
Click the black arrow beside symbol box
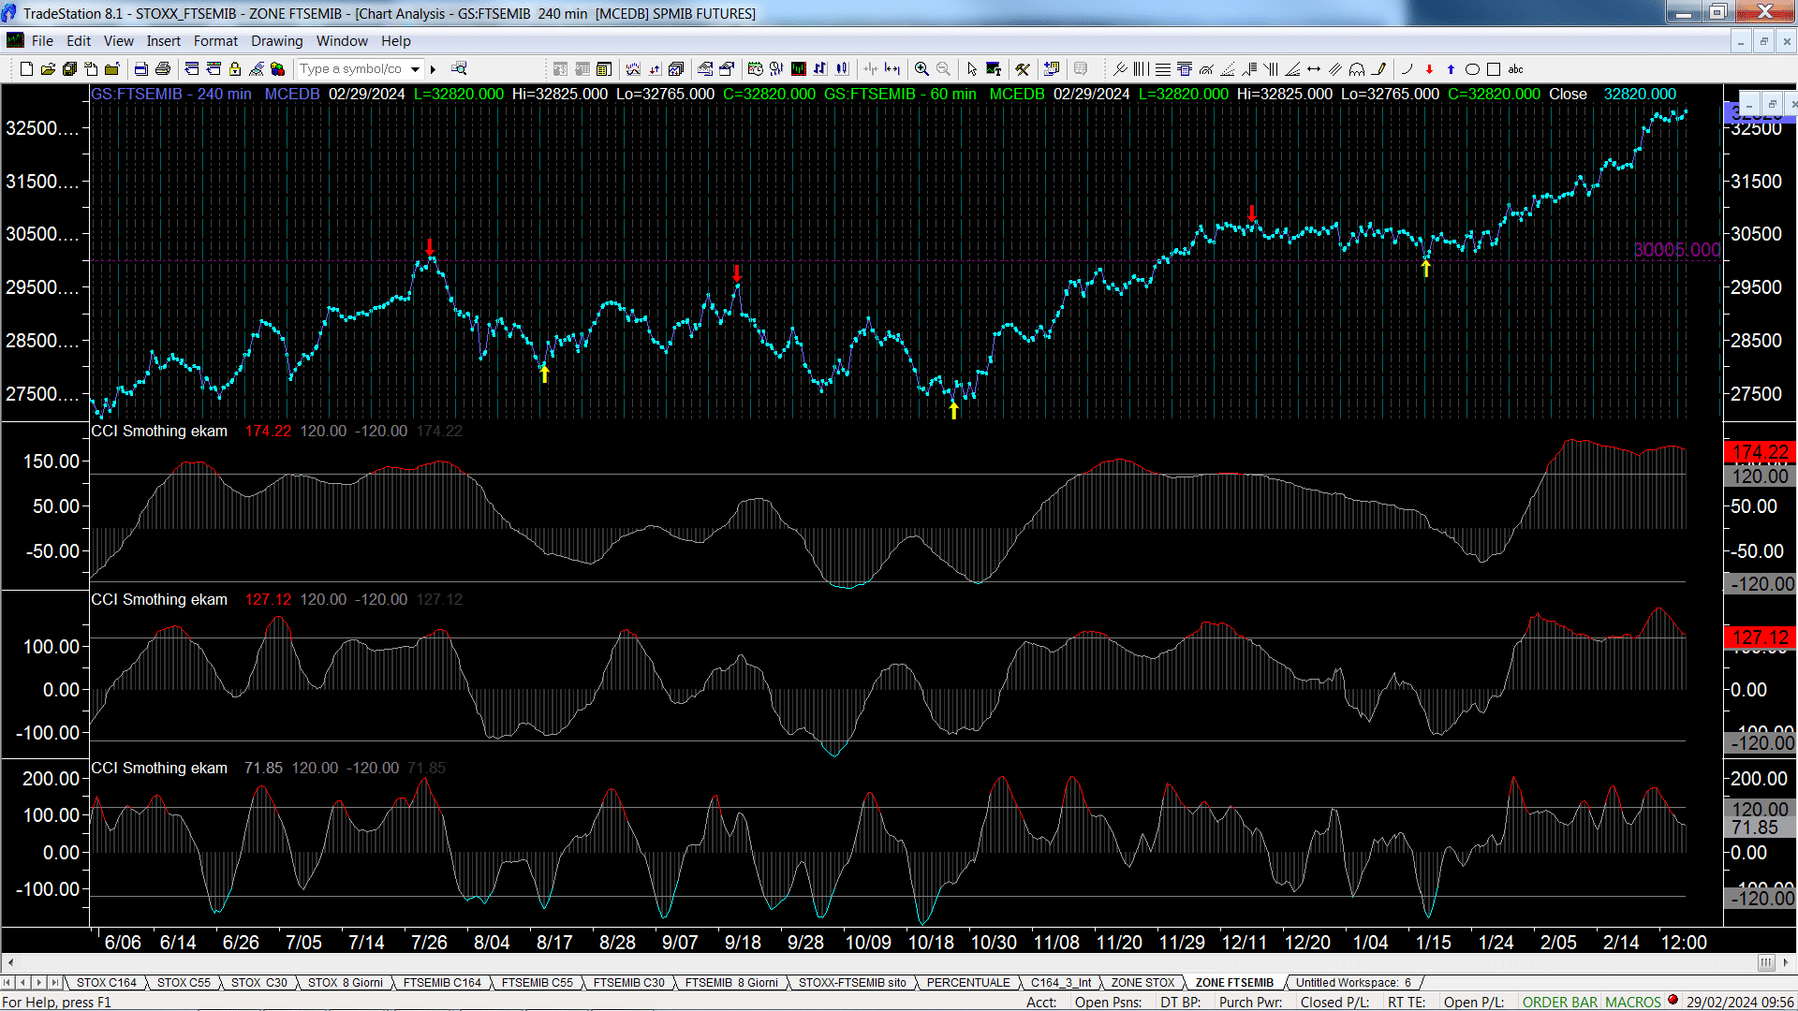click(433, 68)
